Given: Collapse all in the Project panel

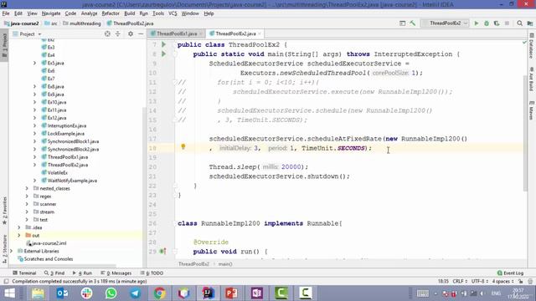Looking at the screenshot, I should click(117, 33).
